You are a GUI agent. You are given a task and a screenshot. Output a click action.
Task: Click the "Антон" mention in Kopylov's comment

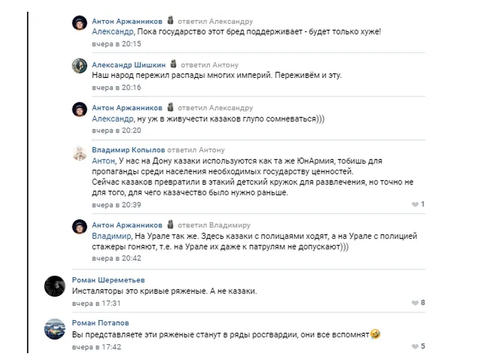pos(104,161)
